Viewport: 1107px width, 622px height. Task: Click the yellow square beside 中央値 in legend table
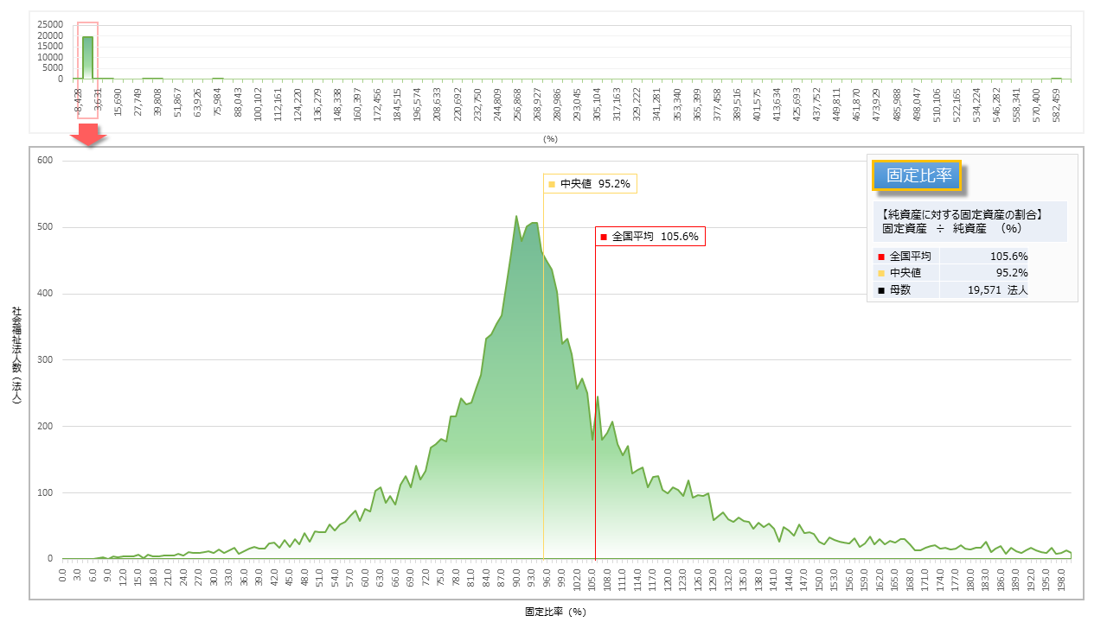point(881,273)
